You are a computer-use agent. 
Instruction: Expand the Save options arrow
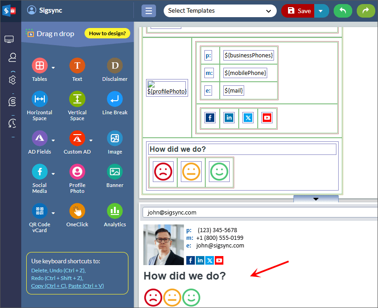coord(321,11)
